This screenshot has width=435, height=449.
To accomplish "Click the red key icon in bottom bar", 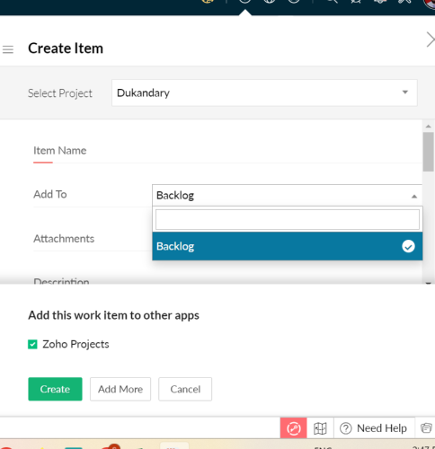I will 294,428.
